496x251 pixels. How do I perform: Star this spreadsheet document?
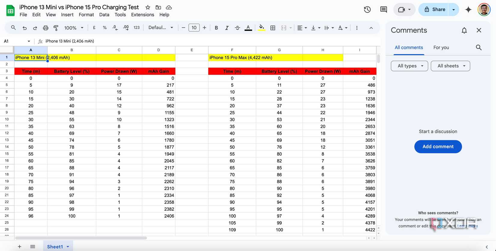[x=148, y=7]
